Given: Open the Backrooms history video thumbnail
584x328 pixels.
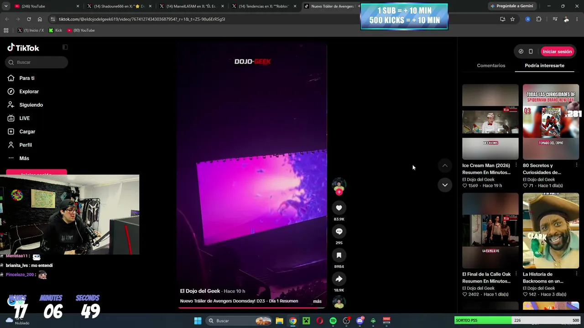Looking at the screenshot, I should (551, 231).
